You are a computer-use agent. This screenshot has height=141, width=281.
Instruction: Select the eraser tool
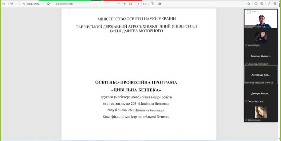coord(48,4)
